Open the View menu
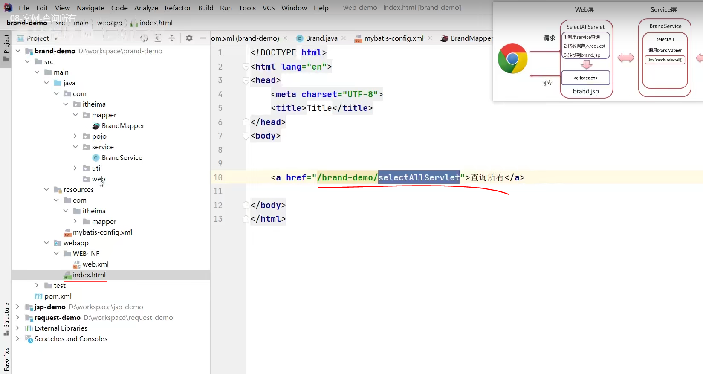The width and height of the screenshot is (703, 374). click(x=62, y=8)
